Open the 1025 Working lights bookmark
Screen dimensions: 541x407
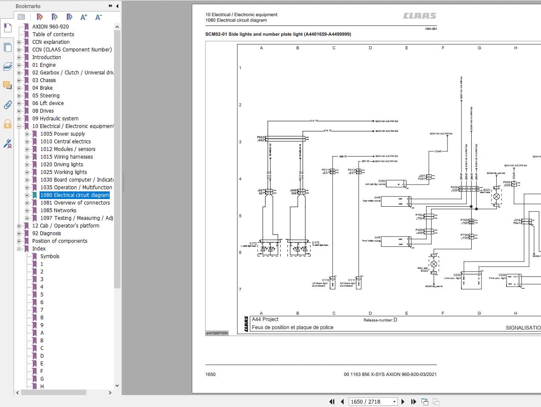63,172
